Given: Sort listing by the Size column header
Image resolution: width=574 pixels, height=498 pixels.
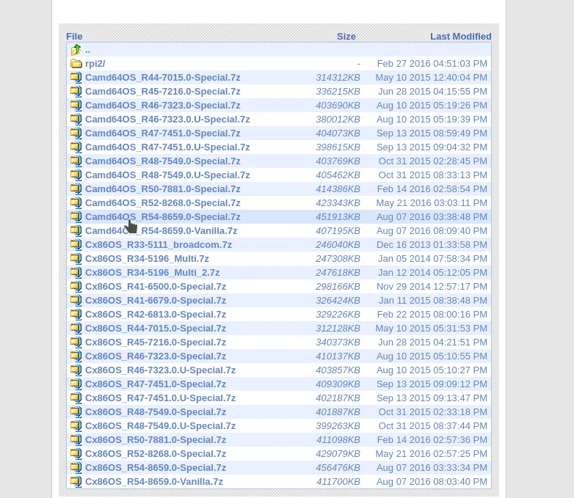Looking at the screenshot, I should [346, 36].
